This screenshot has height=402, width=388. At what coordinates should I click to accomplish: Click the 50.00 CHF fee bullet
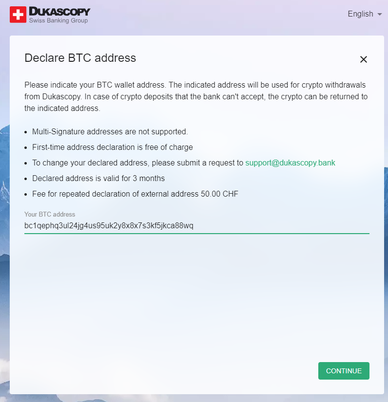[135, 194]
